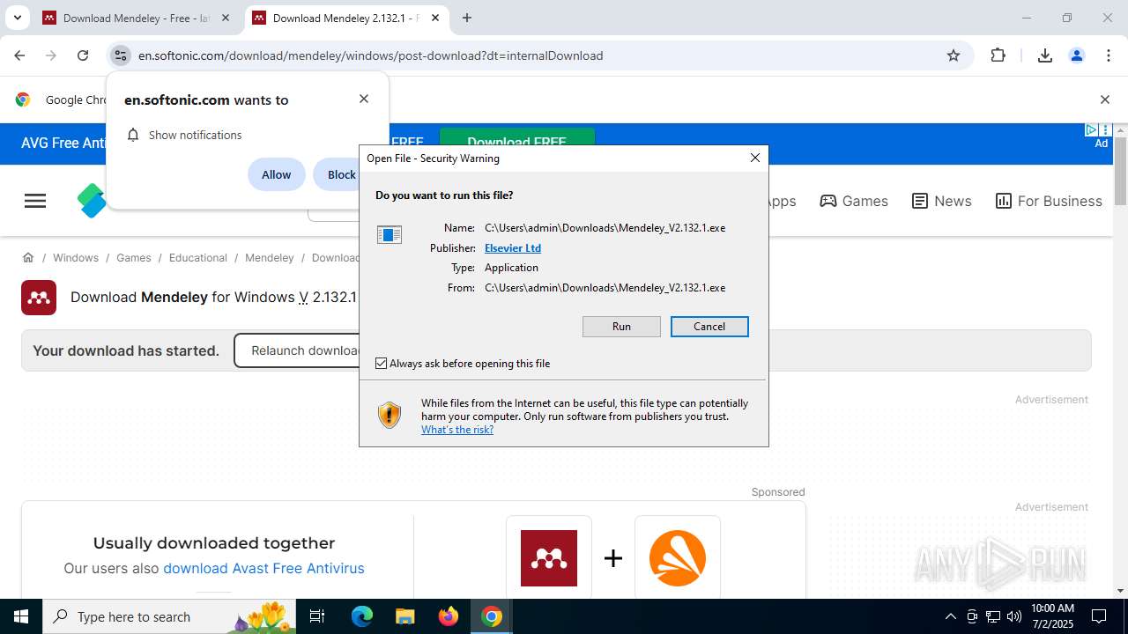
Task: Open a new tab with plus
Action: pos(467,18)
